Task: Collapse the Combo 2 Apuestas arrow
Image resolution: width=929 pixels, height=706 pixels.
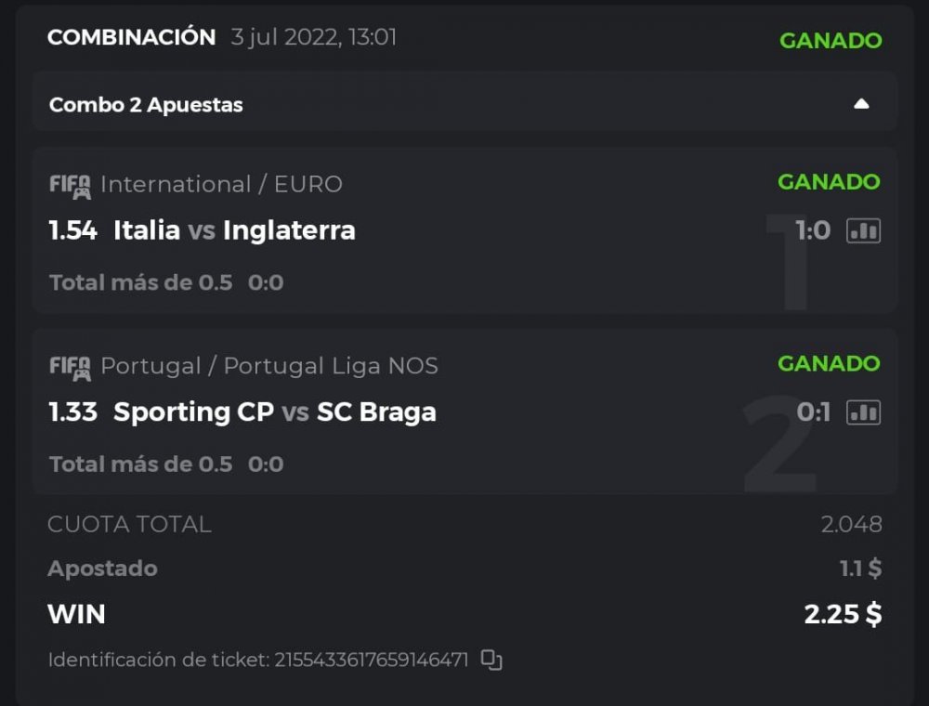Action: 861,104
